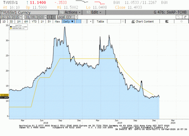Open the end date calendar picker
This screenshot has width=189, height=136.
pos(45,17)
